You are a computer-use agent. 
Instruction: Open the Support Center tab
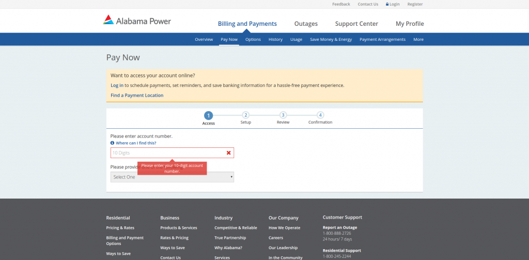click(x=356, y=24)
